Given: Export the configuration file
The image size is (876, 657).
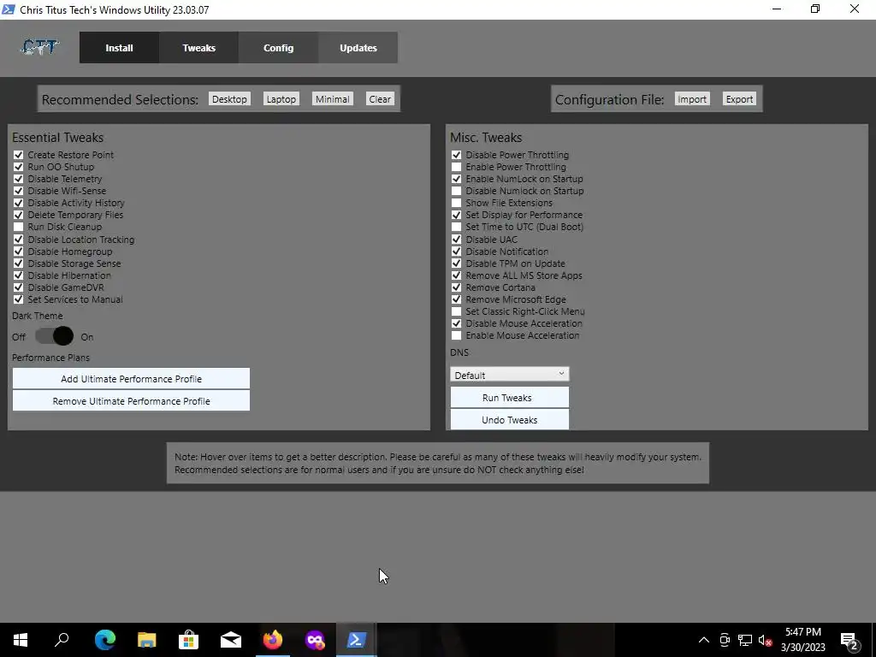Looking at the screenshot, I should click(740, 99).
